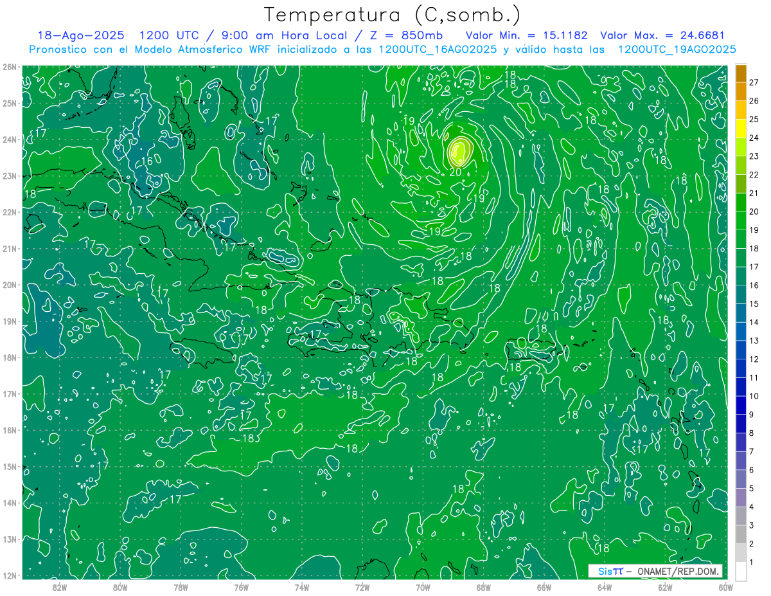
Task: Click latitude axis label "14N"
Action: click(x=9, y=503)
